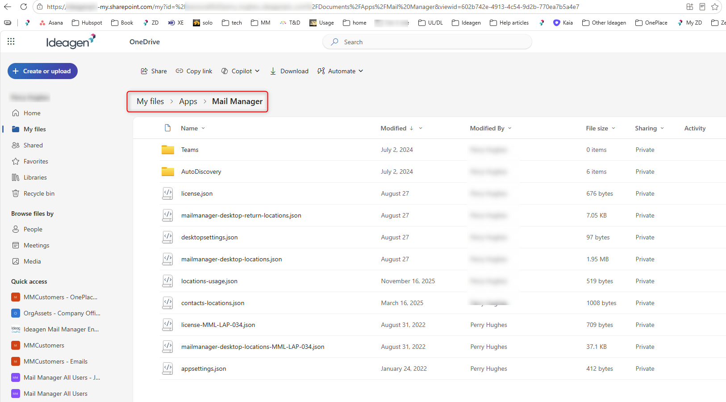Image resolution: width=726 pixels, height=402 pixels.
Task: Click the Mail Manager breadcrumb
Action: click(x=237, y=101)
